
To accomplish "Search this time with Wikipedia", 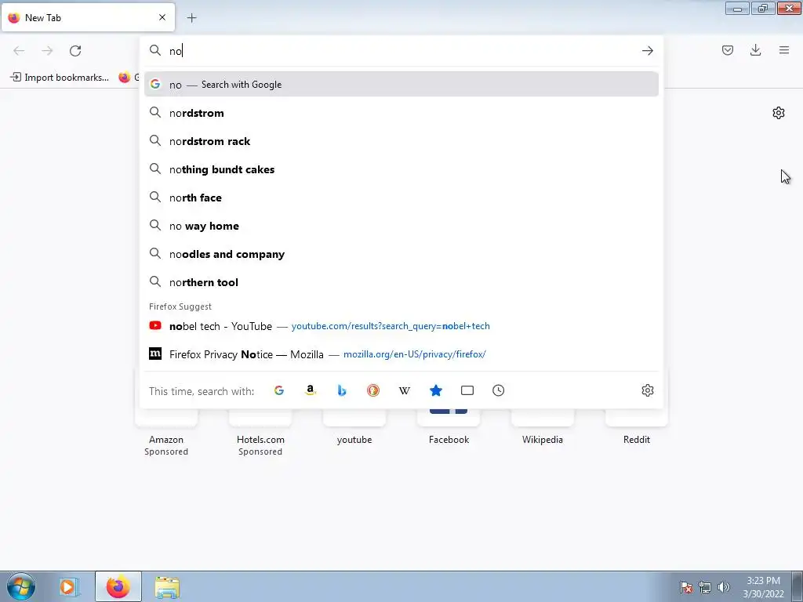I will (405, 390).
